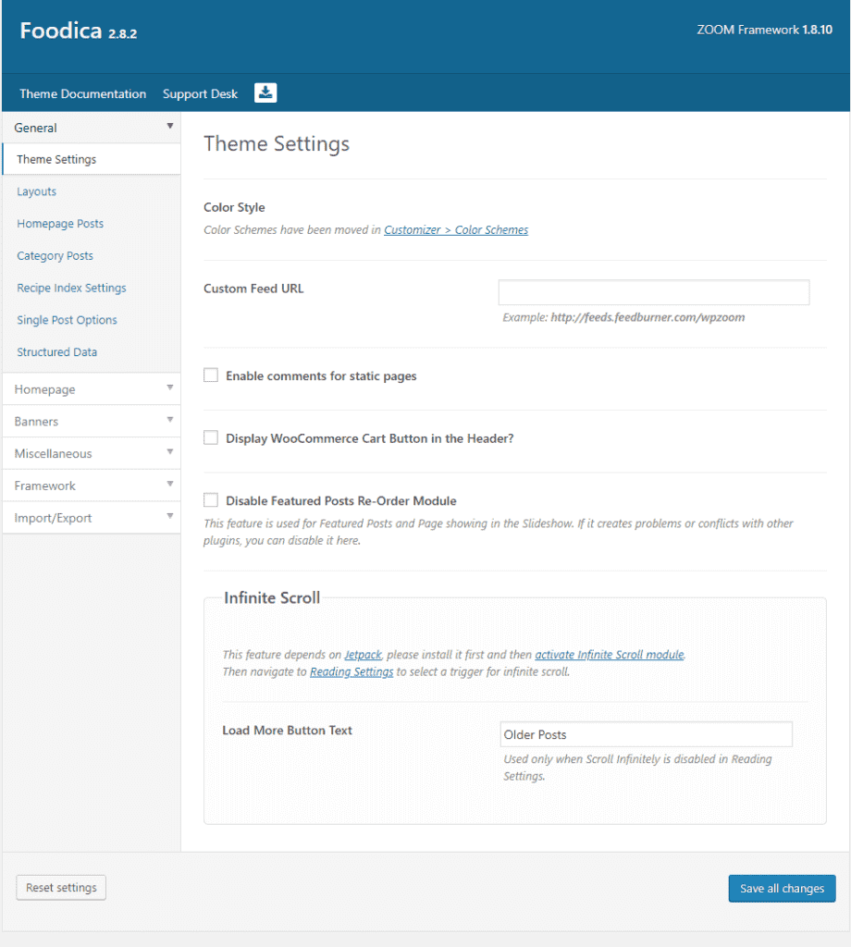Check Disable Featured Posts Re-Order Module
Viewport: 851px width, 947px height.
click(x=211, y=500)
